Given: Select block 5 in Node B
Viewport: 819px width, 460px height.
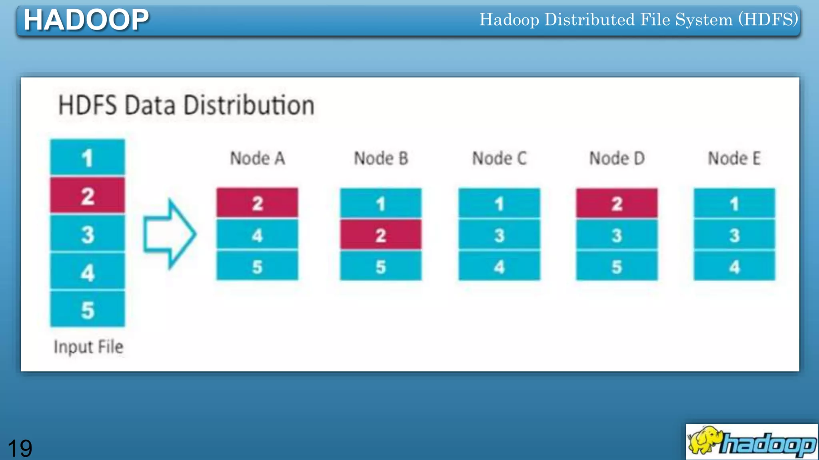Looking at the screenshot, I should [x=381, y=266].
